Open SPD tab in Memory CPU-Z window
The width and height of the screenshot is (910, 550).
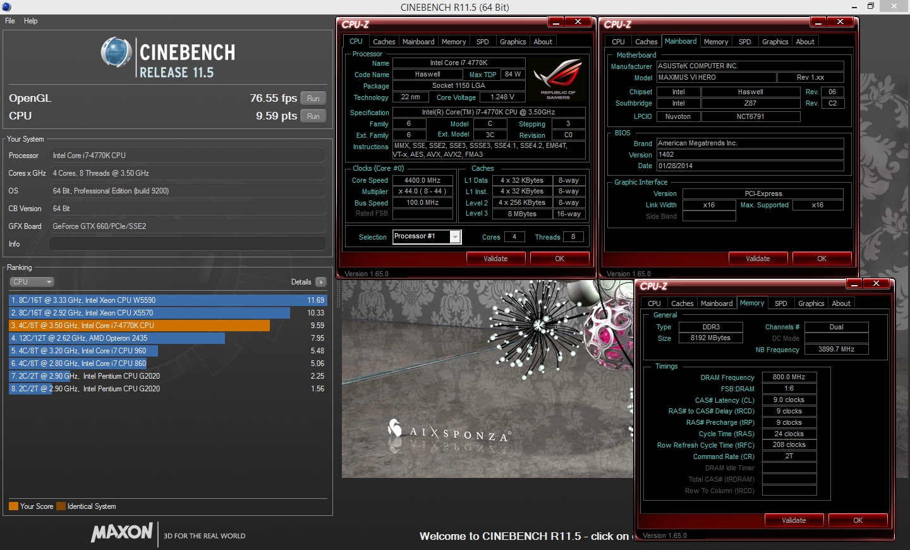(x=781, y=303)
